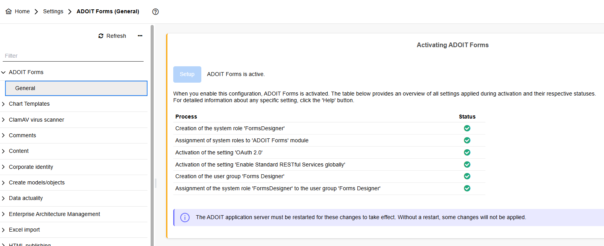The height and width of the screenshot is (246, 604).
Task: Collapse the ADOIT Forms tree section
Action: (4, 72)
